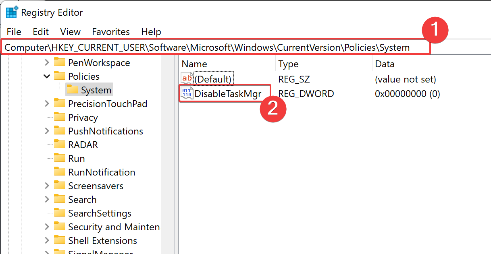Click the DisableTaskMgr DWORD value icon
491x254 pixels.
pos(187,94)
